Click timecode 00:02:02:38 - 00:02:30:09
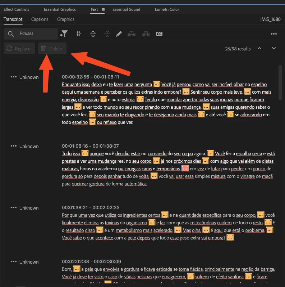The image size is (285, 287). 91,261
